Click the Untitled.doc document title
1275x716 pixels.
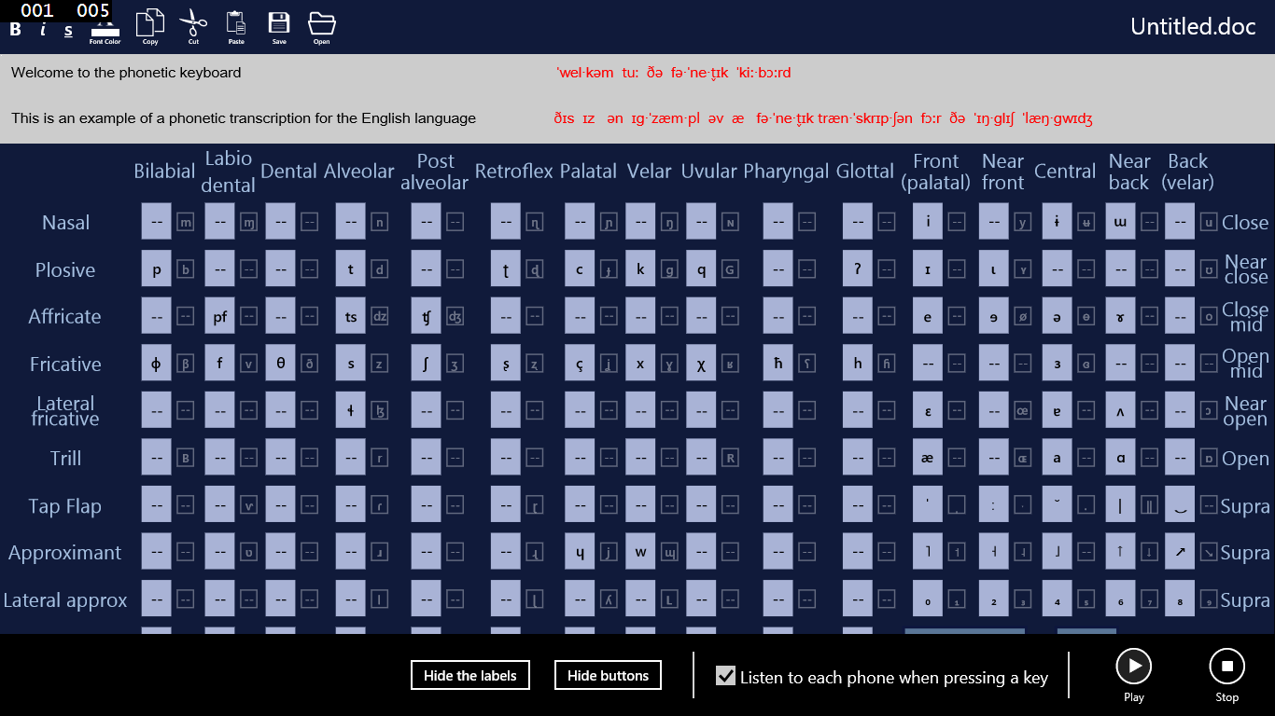coord(1192,26)
